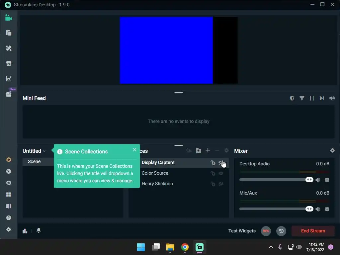Mute Mic/Aux speaker icon

tap(318, 209)
